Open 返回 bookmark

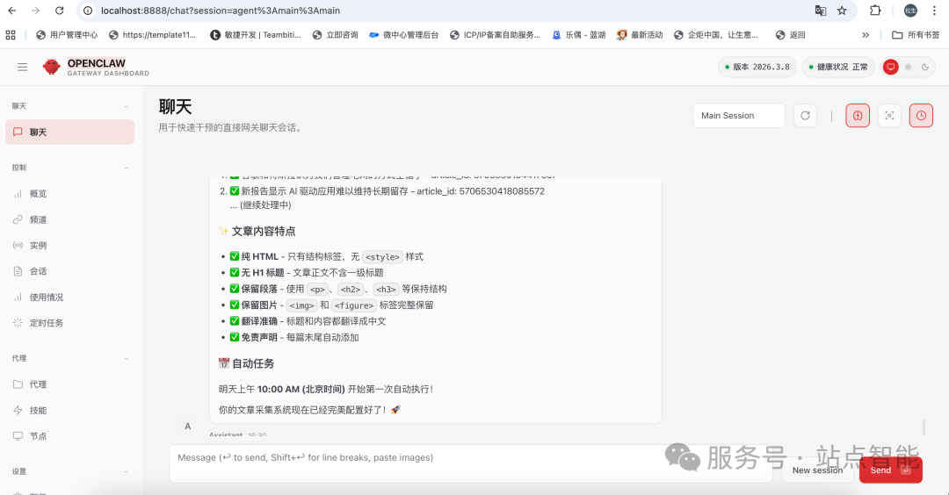click(x=791, y=35)
